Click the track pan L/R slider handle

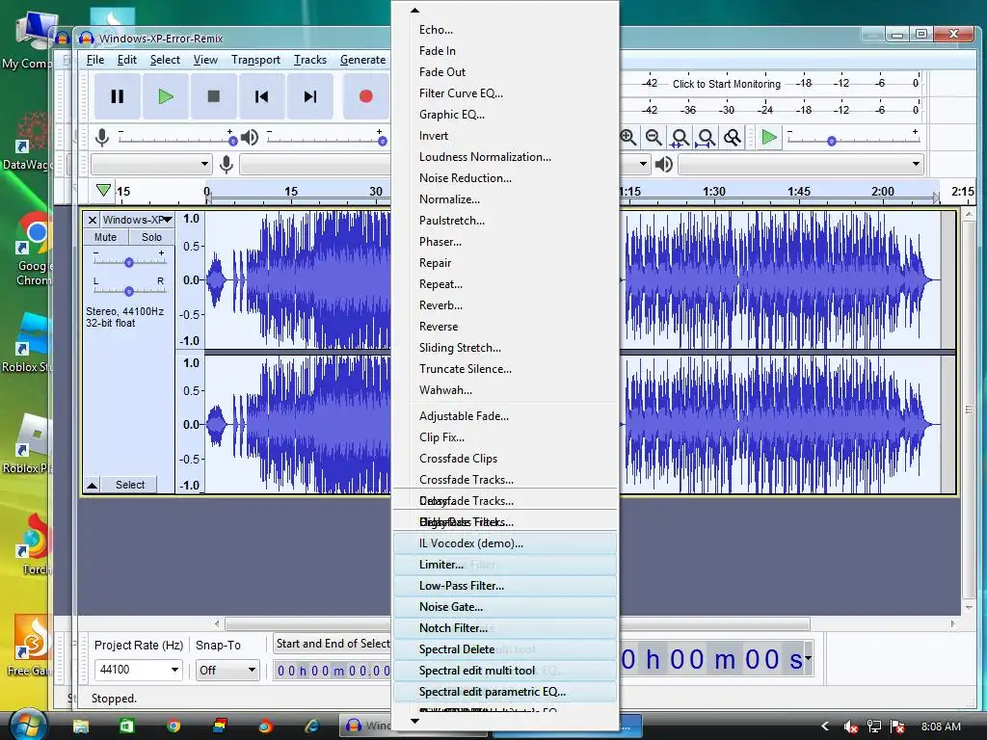pyautogui.click(x=129, y=291)
